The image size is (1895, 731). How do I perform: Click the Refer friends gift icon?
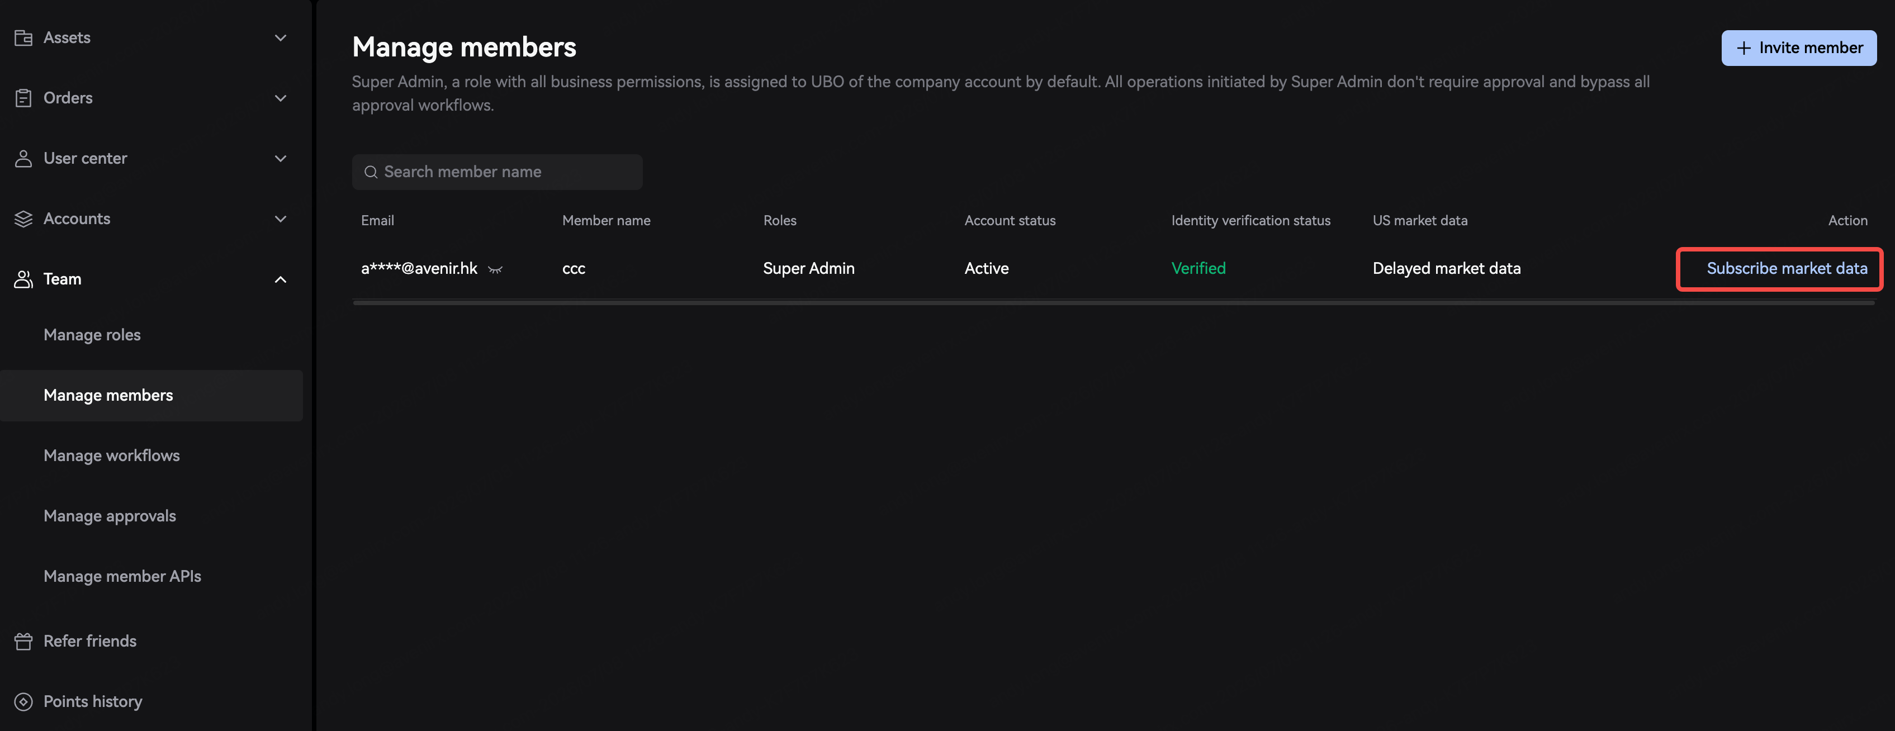pyautogui.click(x=23, y=641)
